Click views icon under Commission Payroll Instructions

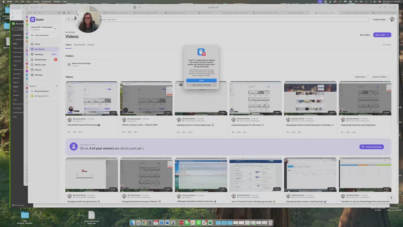coord(69,132)
